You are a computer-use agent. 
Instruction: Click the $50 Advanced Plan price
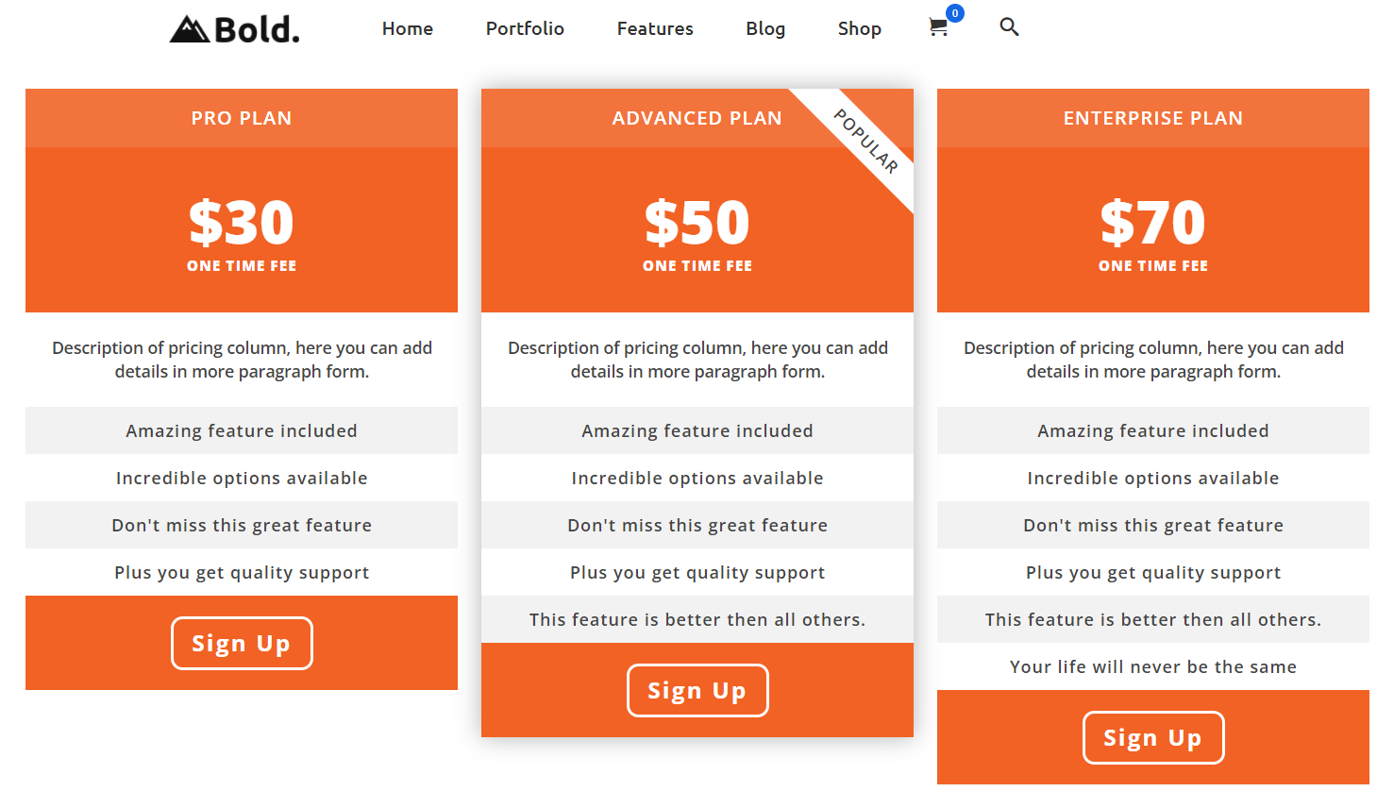[697, 223]
